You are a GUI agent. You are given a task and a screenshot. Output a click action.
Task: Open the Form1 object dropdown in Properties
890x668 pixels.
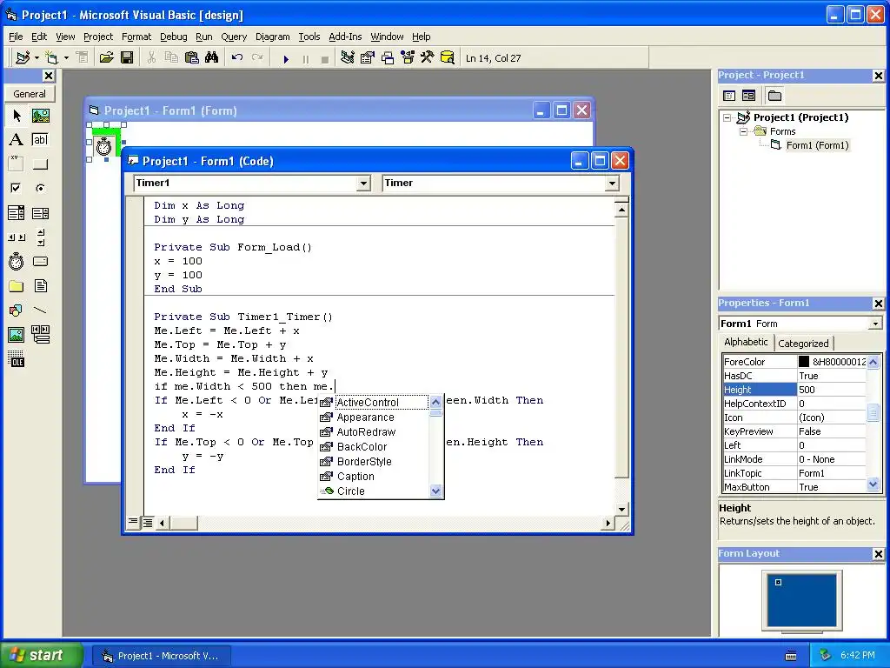point(875,324)
